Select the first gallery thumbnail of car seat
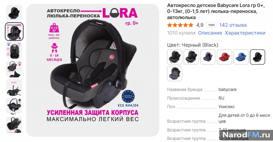This screenshot has width=273, height=142. (14, 13)
